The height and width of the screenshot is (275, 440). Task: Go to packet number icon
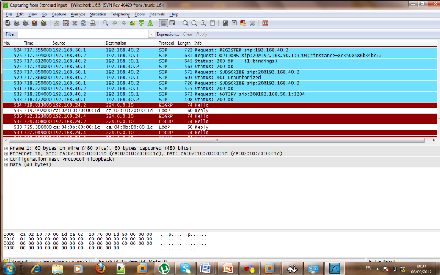click(x=132, y=23)
